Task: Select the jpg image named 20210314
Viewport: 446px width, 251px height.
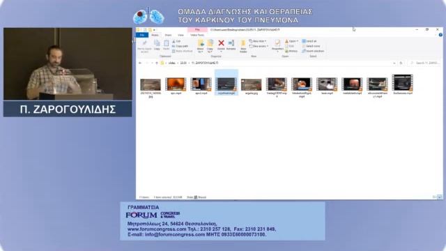Action: pyautogui.click(x=151, y=89)
